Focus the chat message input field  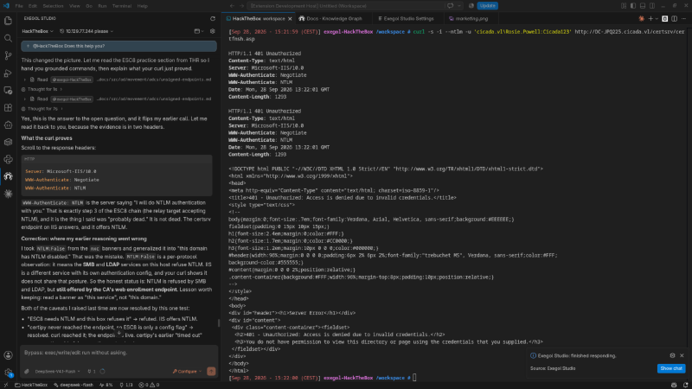point(119,353)
